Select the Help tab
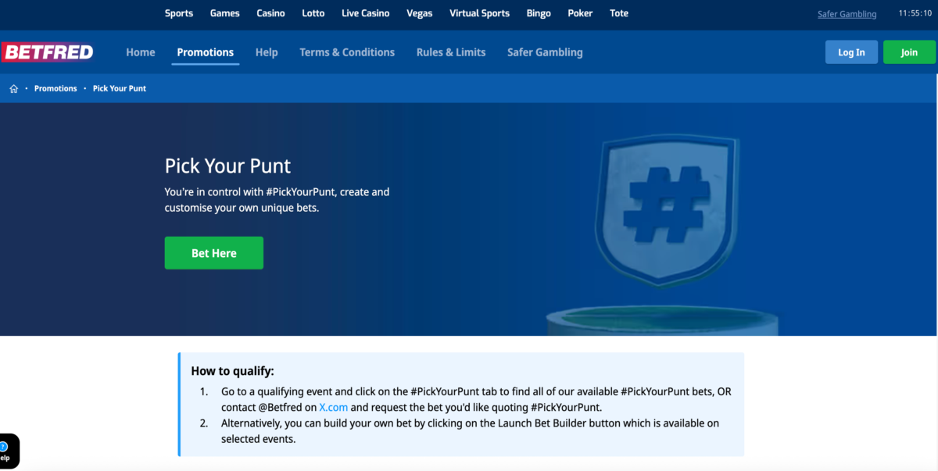This screenshot has height=471, width=938. (x=267, y=52)
